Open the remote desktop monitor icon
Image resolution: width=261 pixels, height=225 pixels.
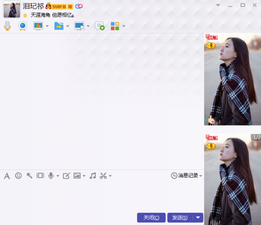click(80, 26)
